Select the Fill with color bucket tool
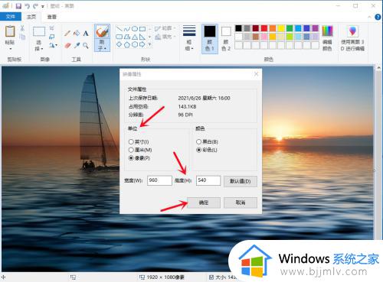383x282 pixels. tap(77, 33)
